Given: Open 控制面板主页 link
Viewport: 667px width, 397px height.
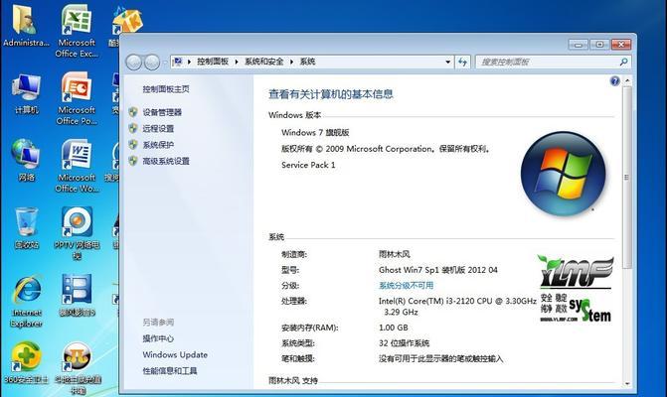Looking at the screenshot, I should click(166, 89).
